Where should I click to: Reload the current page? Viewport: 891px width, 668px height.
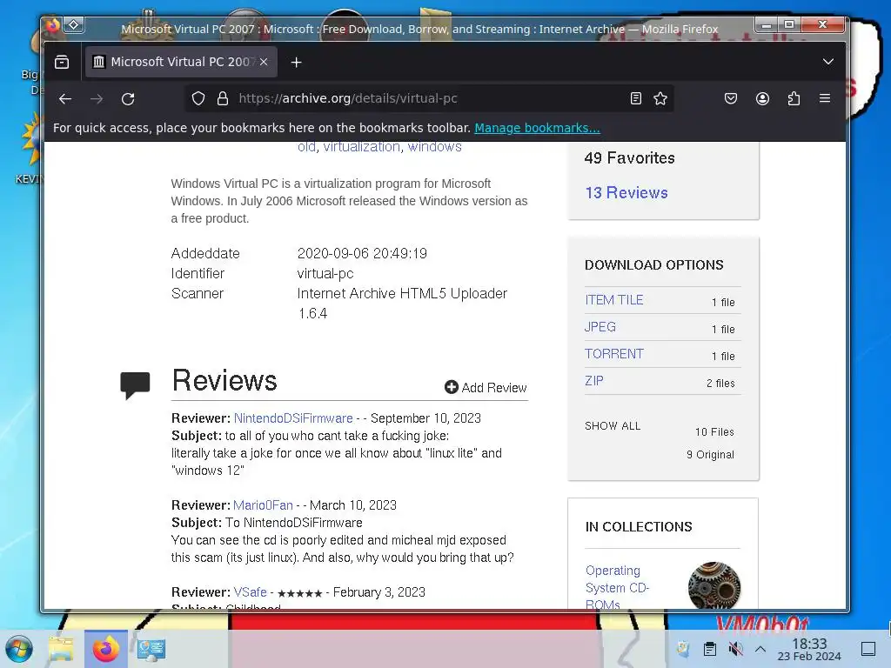[x=128, y=99]
